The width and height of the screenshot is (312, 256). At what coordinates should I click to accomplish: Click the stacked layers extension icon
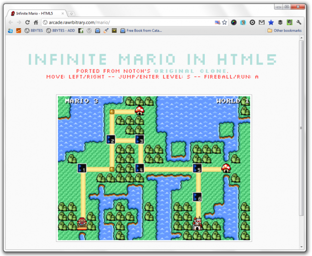[280, 23]
